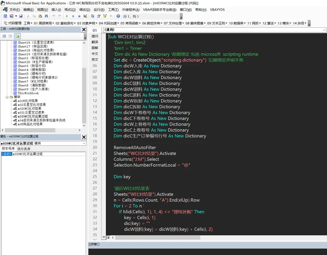Select Sheet7 (W比对结果) in project tree
This screenshot has height=255, width=327.
(31, 81)
